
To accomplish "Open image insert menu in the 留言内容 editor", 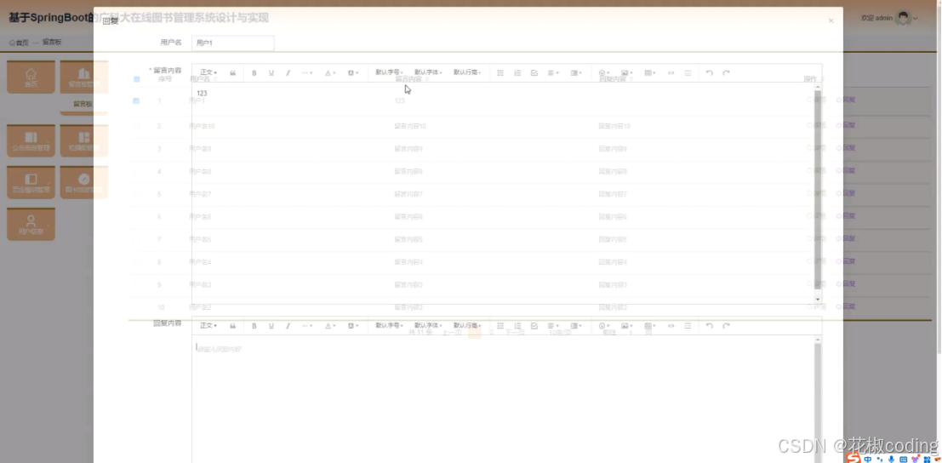I will click(x=626, y=72).
